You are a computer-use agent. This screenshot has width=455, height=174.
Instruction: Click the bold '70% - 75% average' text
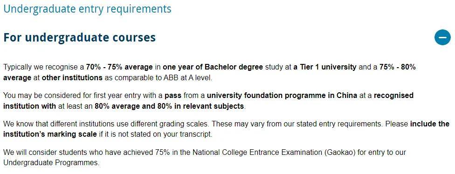click(119, 67)
